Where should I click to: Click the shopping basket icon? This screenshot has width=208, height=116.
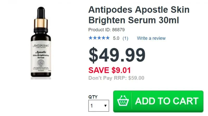(x=123, y=101)
